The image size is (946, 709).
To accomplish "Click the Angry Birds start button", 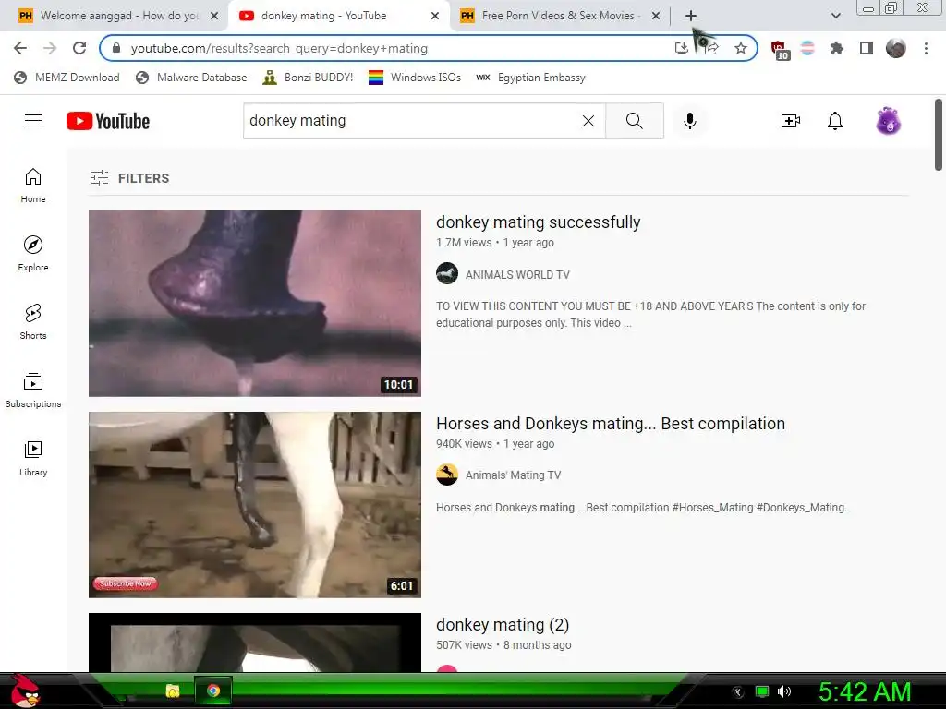I will 24,691.
